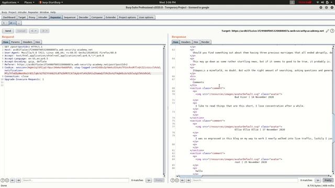Image resolution: width=335 pixels, height=188 pixels.
Task: Switch to the Decoder tab
Action: coord(84,17)
